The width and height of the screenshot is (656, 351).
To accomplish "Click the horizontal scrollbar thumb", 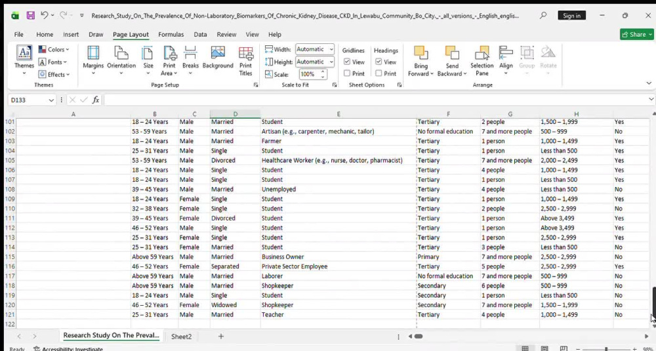I will (x=419, y=336).
